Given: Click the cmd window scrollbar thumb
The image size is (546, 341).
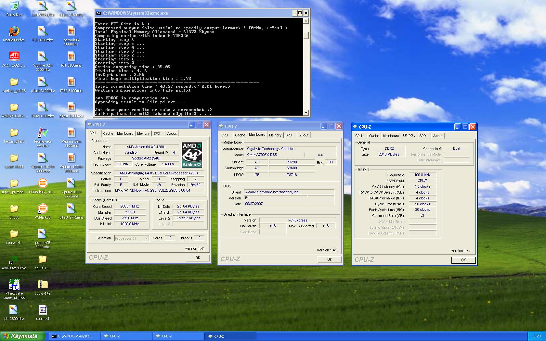Looking at the screenshot, I should pos(306,35).
